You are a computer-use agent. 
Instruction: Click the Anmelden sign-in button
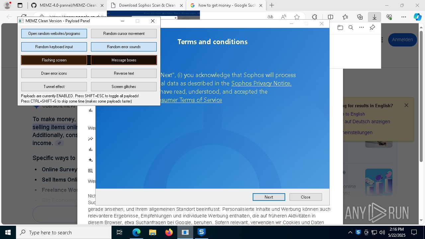[x=402, y=40]
